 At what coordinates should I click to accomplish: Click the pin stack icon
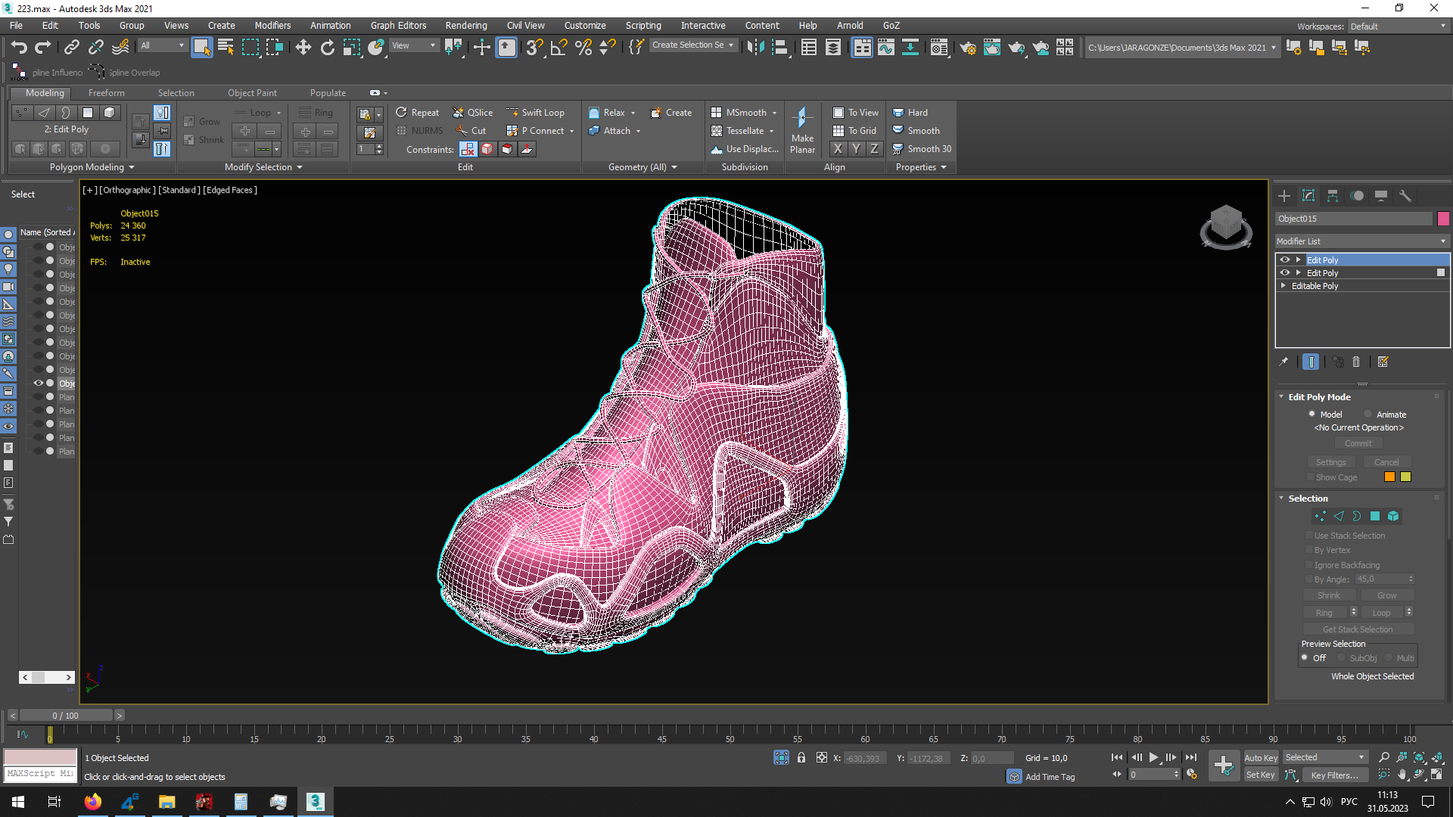point(1283,362)
